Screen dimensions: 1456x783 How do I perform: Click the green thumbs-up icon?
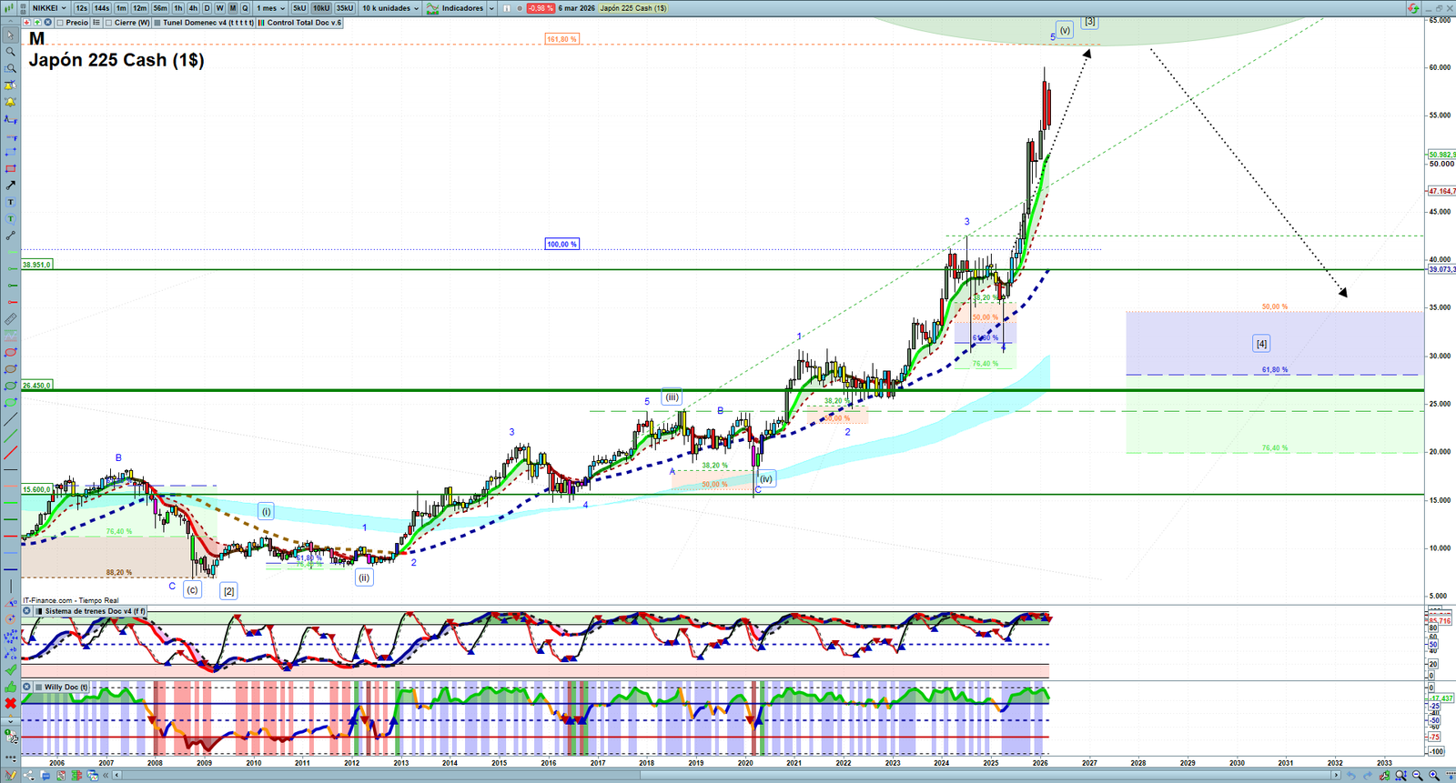pyautogui.click(x=11, y=687)
